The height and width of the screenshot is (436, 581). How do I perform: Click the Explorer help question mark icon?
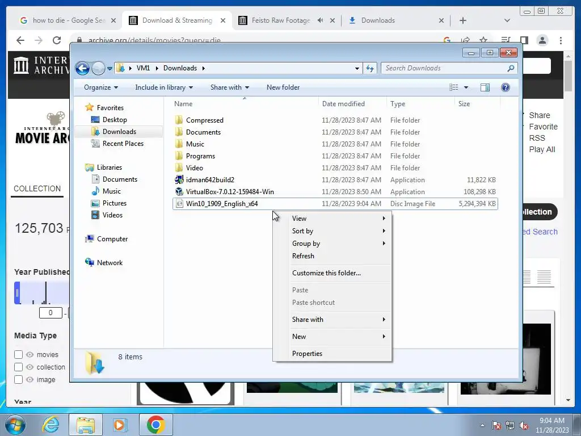[x=506, y=87]
